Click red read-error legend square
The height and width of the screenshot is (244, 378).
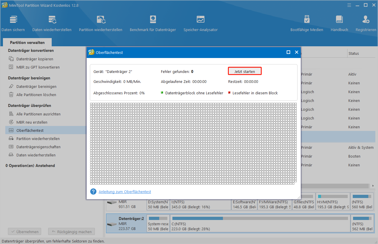(x=229, y=93)
